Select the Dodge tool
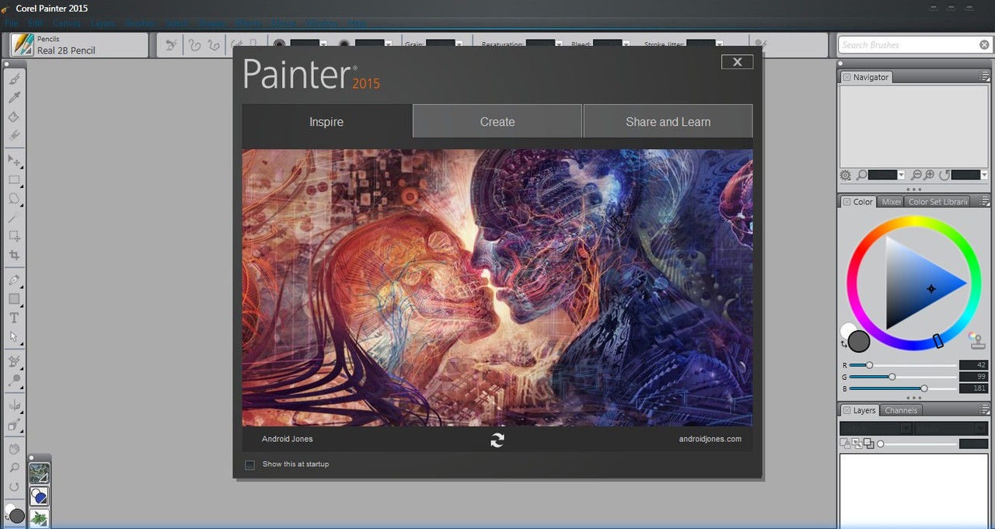This screenshot has height=529, width=995. [x=14, y=381]
